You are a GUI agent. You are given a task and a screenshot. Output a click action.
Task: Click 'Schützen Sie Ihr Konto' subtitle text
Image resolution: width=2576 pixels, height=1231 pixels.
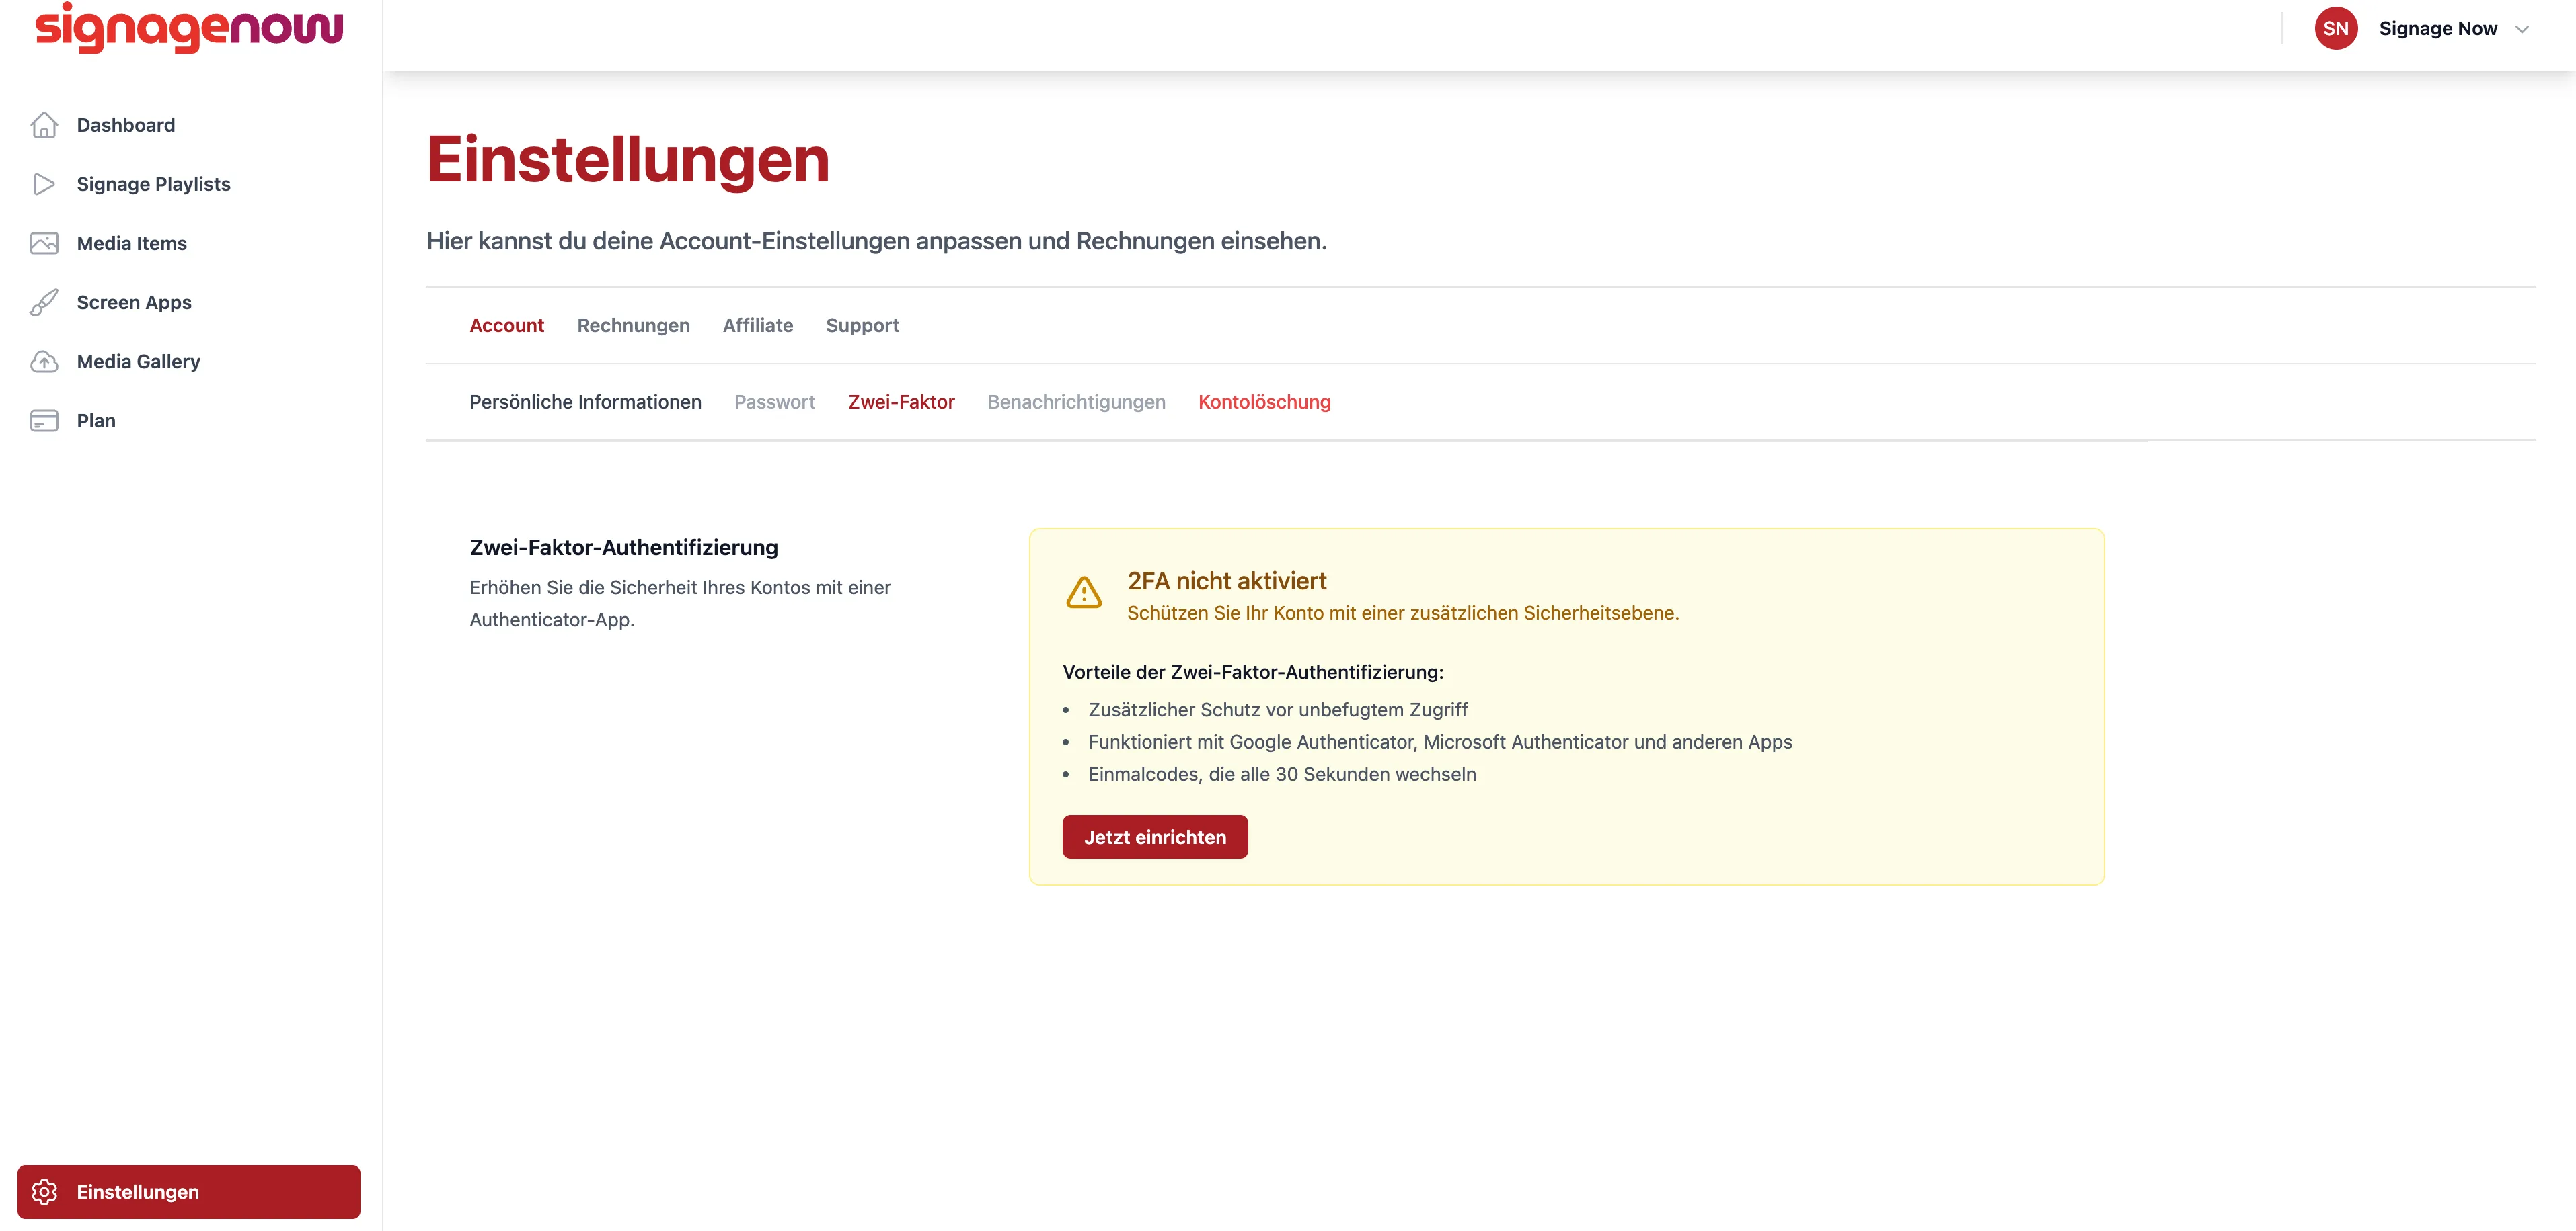(1403, 613)
